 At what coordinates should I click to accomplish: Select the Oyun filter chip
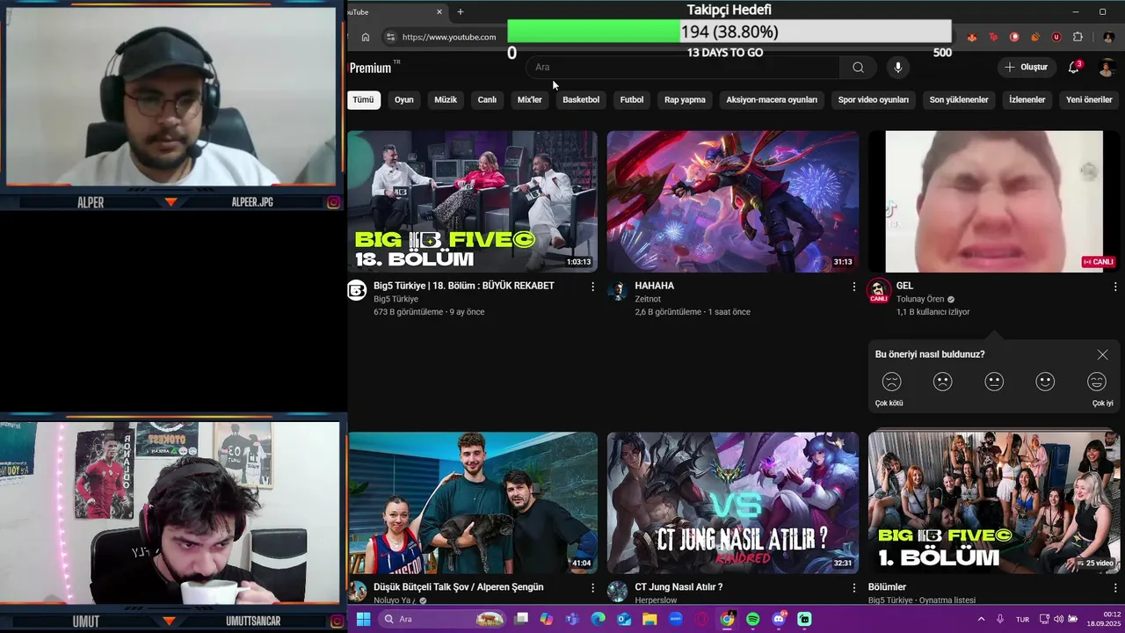pyautogui.click(x=404, y=100)
